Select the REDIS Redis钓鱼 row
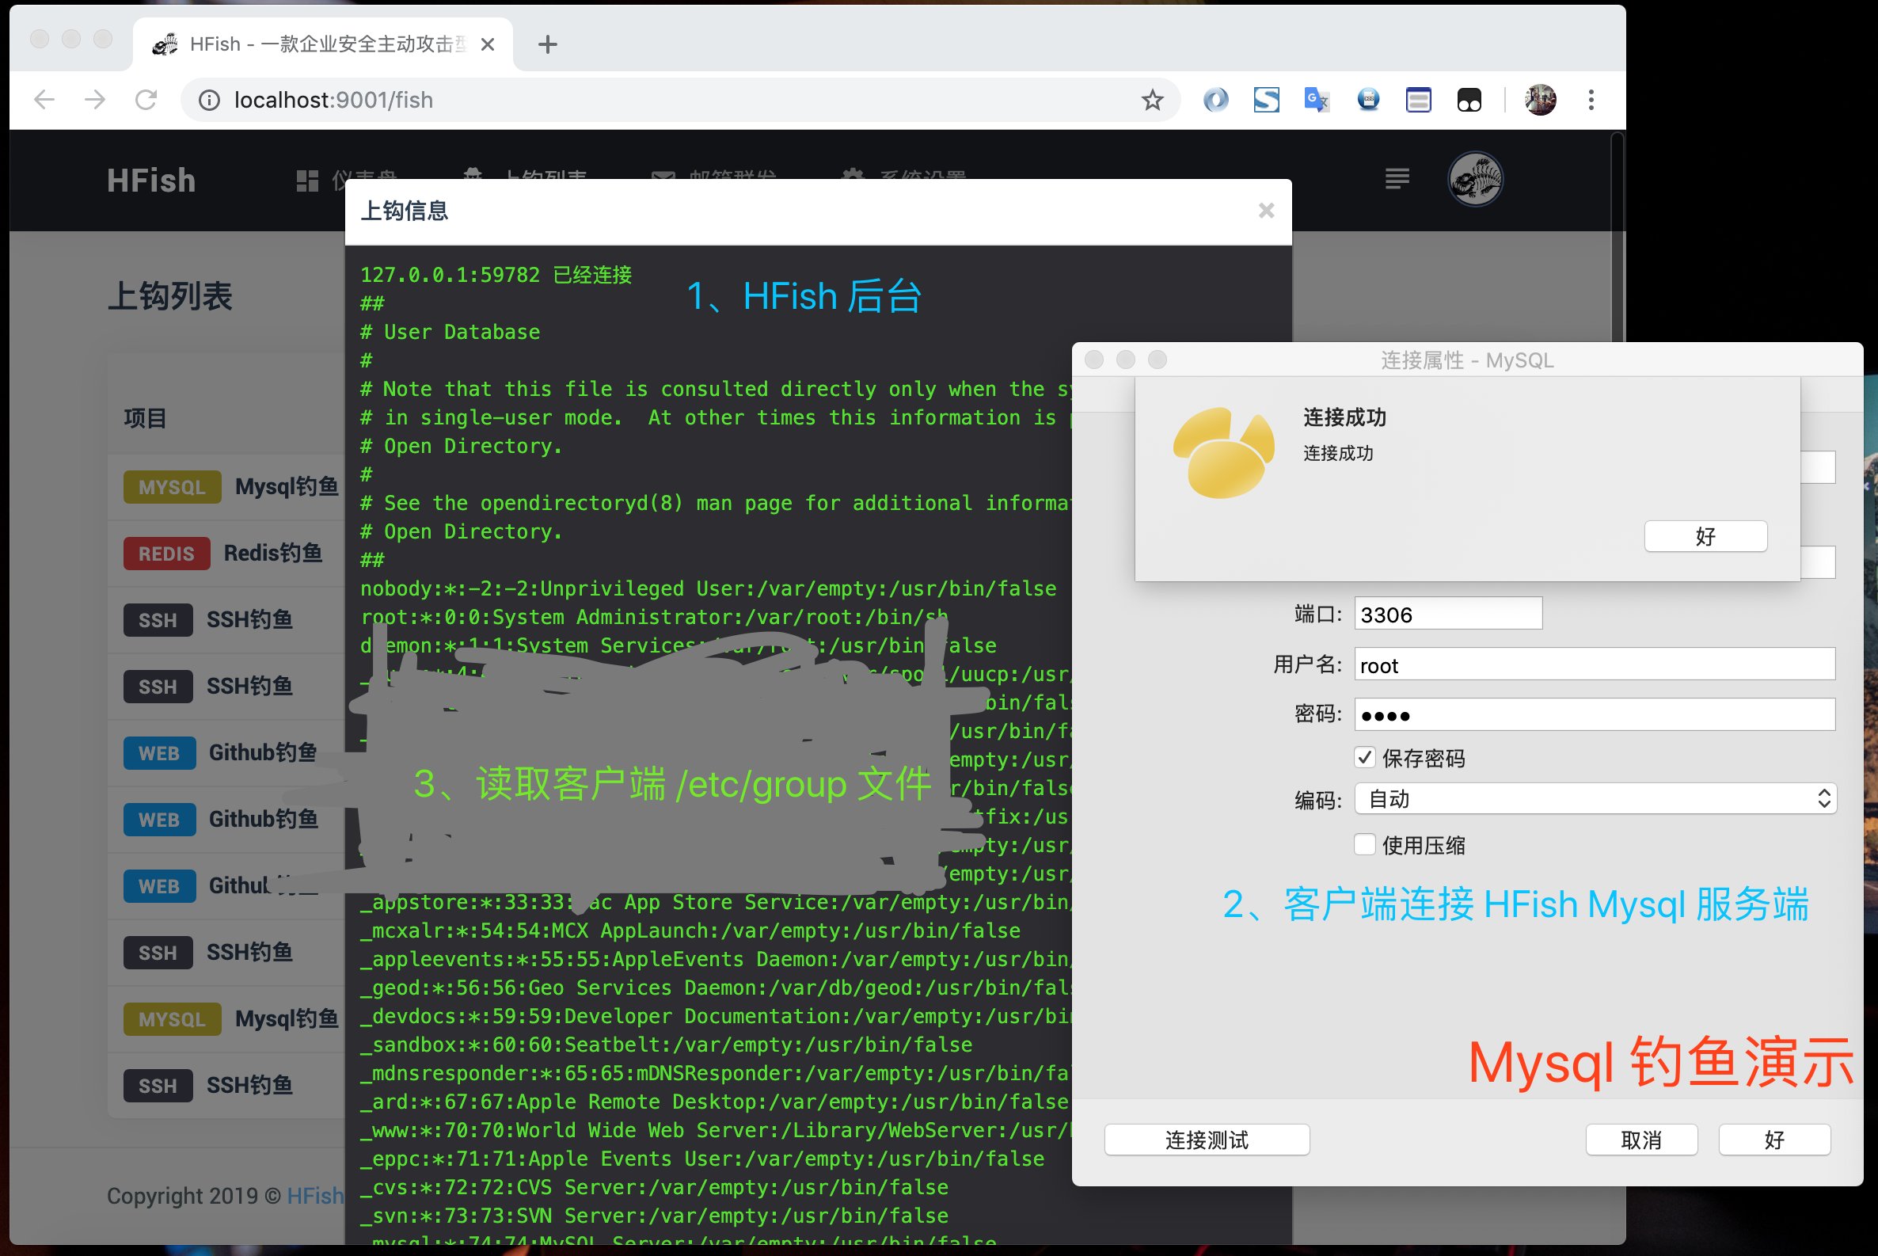This screenshot has width=1878, height=1256. [x=226, y=554]
